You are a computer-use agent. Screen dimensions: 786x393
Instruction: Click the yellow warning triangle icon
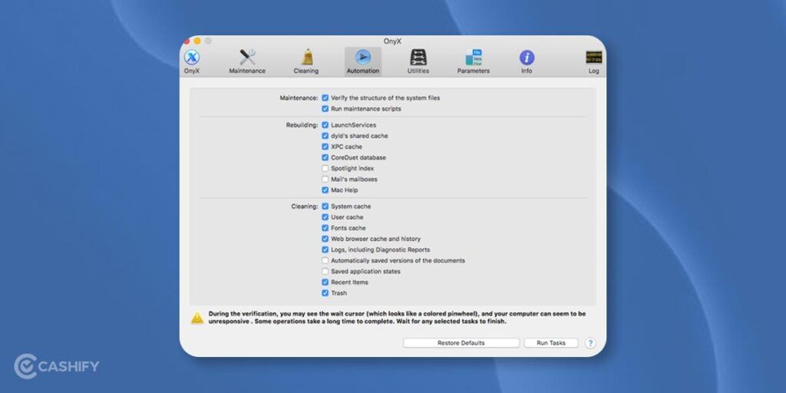pos(197,318)
